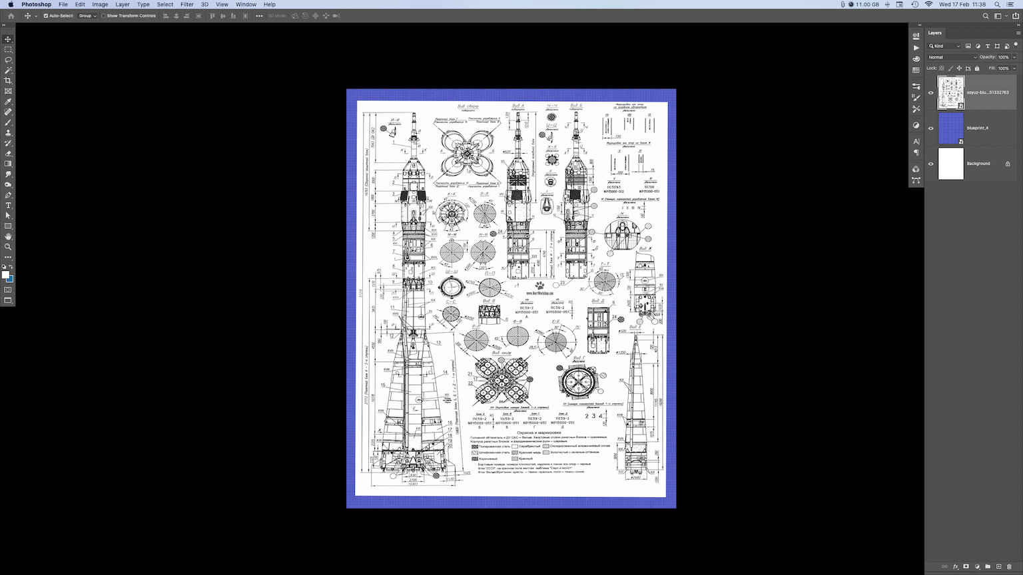The height and width of the screenshot is (575, 1023).
Task: Select the blueprint_4 layer thumbnail
Action: 950,128
